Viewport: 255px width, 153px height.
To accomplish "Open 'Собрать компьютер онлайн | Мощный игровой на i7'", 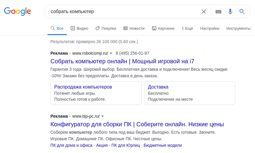I will tap(122, 61).
